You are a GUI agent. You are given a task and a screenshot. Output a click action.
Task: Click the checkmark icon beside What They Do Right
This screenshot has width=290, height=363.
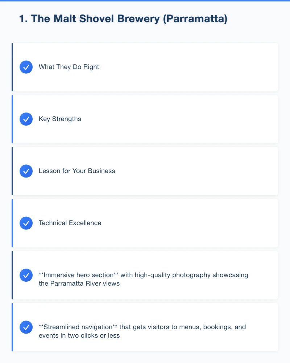pos(26,67)
